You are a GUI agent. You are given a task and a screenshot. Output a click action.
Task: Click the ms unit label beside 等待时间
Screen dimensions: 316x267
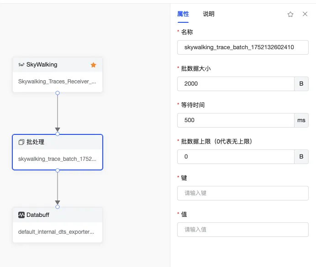click(x=301, y=120)
